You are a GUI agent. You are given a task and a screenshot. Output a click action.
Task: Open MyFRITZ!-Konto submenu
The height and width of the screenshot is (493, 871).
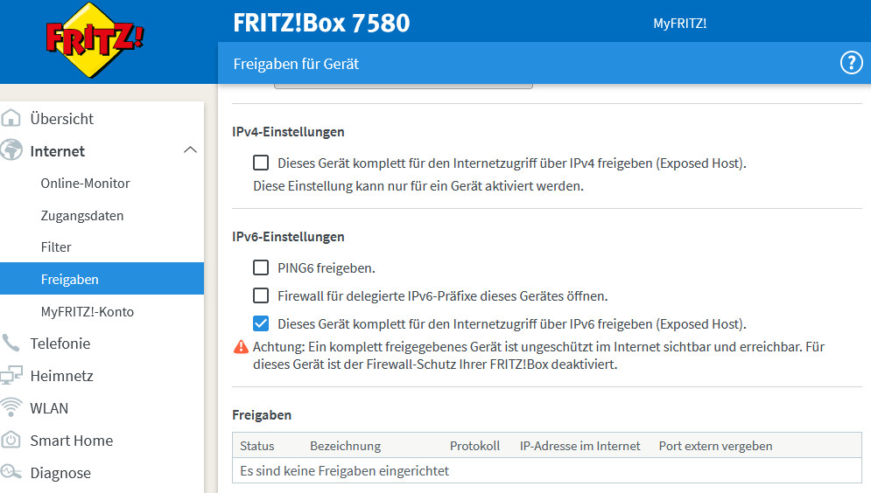pos(88,312)
